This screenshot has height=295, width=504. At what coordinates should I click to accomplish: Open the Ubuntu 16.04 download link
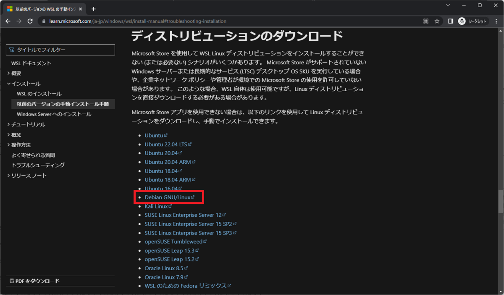163,188
